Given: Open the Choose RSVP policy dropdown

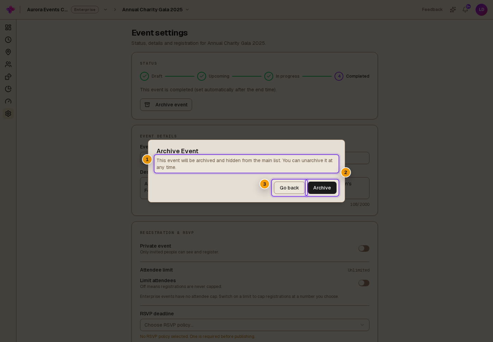Looking at the screenshot, I should point(255,325).
